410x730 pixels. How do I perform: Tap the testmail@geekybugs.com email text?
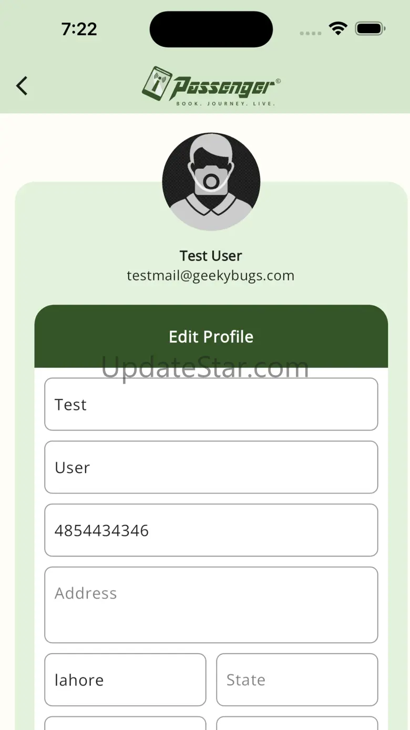point(211,276)
